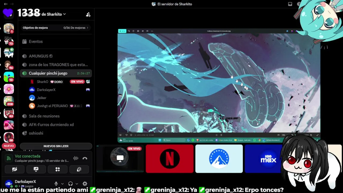Open direct messages via the purple heart icon
The image size is (343, 193).
(x=8, y=13)
